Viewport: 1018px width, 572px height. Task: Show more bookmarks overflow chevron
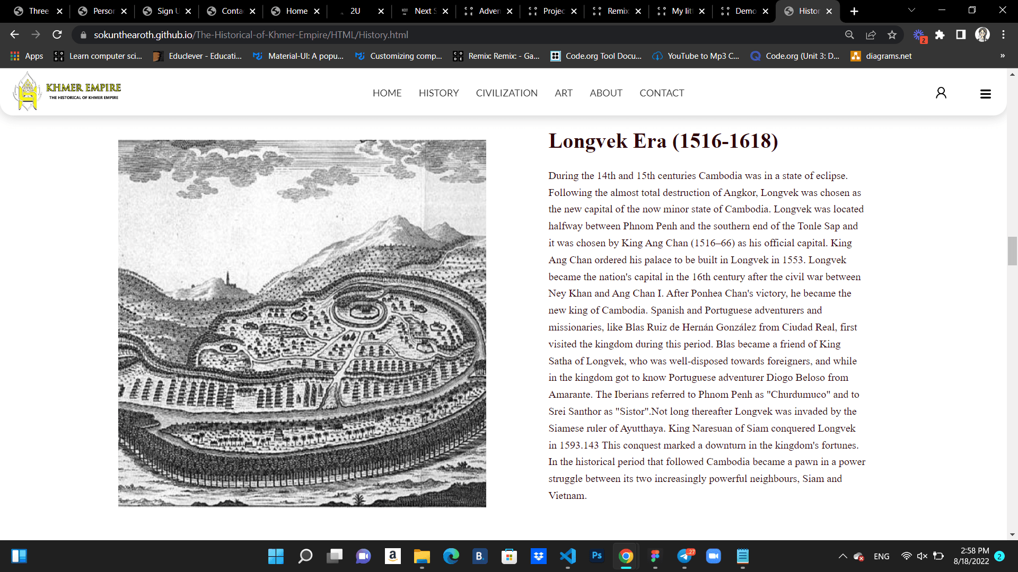pos(1002,56)
